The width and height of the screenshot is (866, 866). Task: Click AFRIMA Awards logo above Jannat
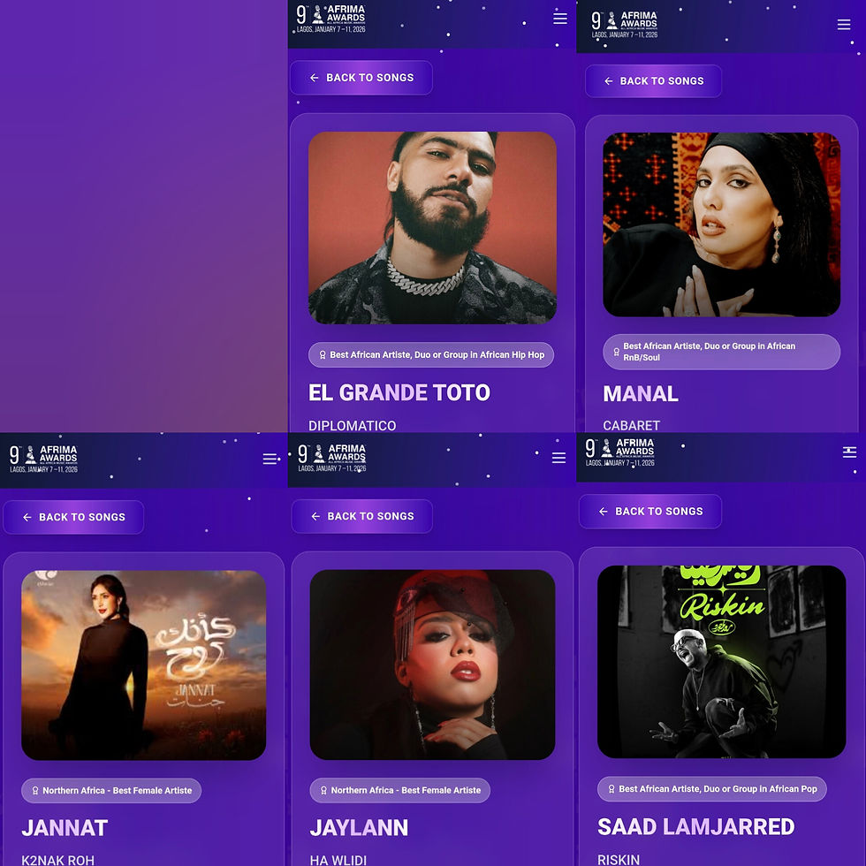(43, 459)
